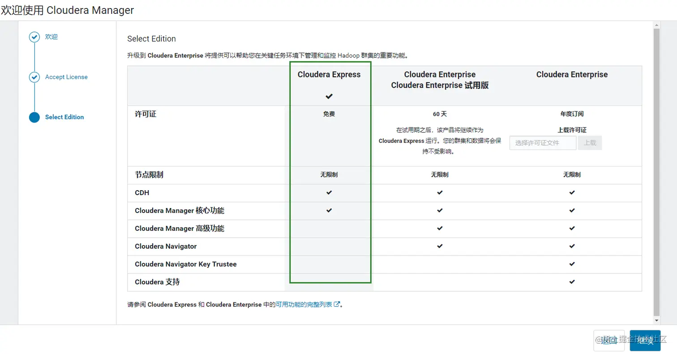
Task: Click the 许可证 row label
Action: tap(146, 114)
